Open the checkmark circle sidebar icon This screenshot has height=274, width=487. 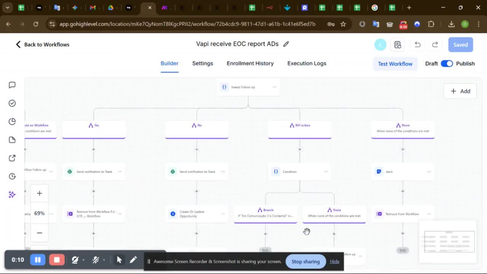point(12,103)
